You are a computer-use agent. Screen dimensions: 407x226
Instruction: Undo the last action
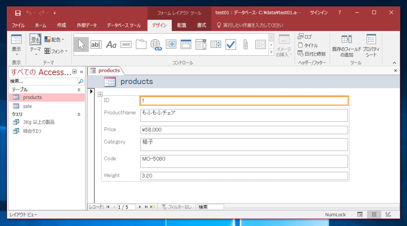click(29, 13)
